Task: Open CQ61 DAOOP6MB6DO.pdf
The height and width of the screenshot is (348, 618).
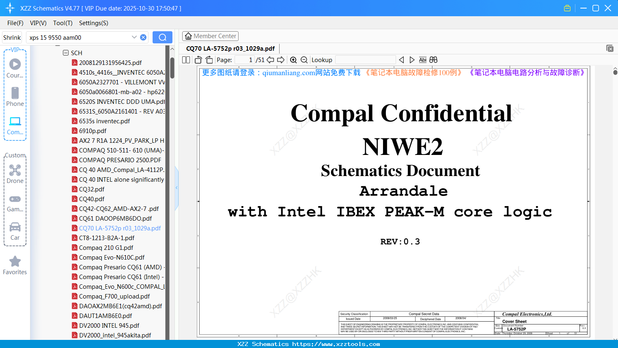Action: point(116,218)
